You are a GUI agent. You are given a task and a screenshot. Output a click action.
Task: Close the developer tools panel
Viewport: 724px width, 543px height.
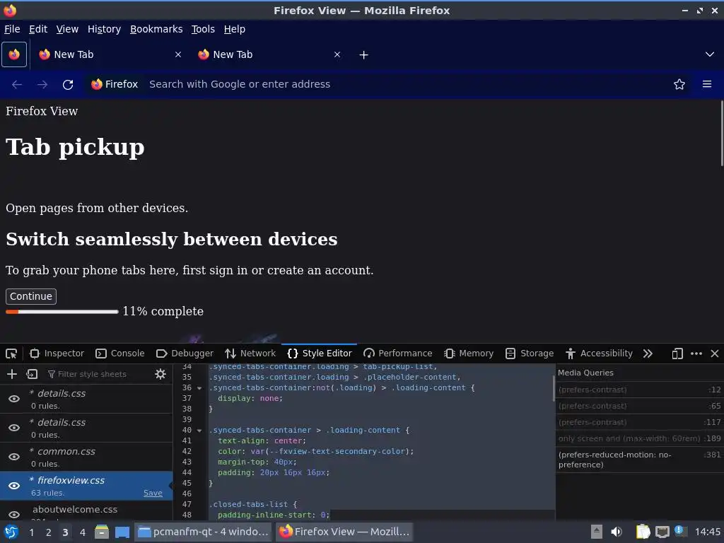(x=715, y=354)
